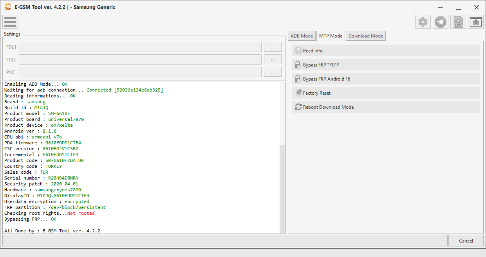Switch to ADB Mode tab

[302, 36]
